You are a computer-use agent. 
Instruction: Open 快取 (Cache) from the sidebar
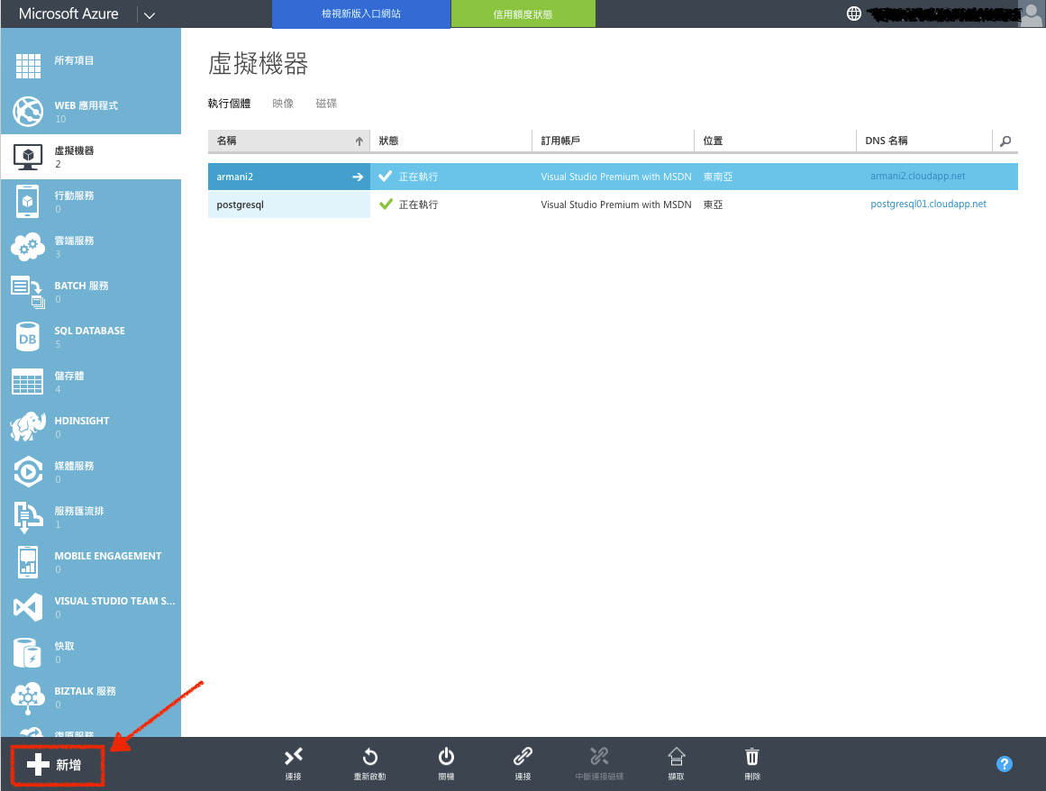point(27,652)
